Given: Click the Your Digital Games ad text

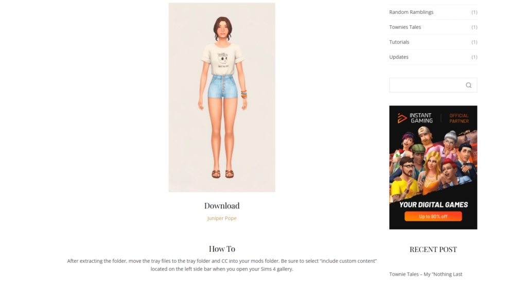Looking at the screenshot, I should click(433, 205).
